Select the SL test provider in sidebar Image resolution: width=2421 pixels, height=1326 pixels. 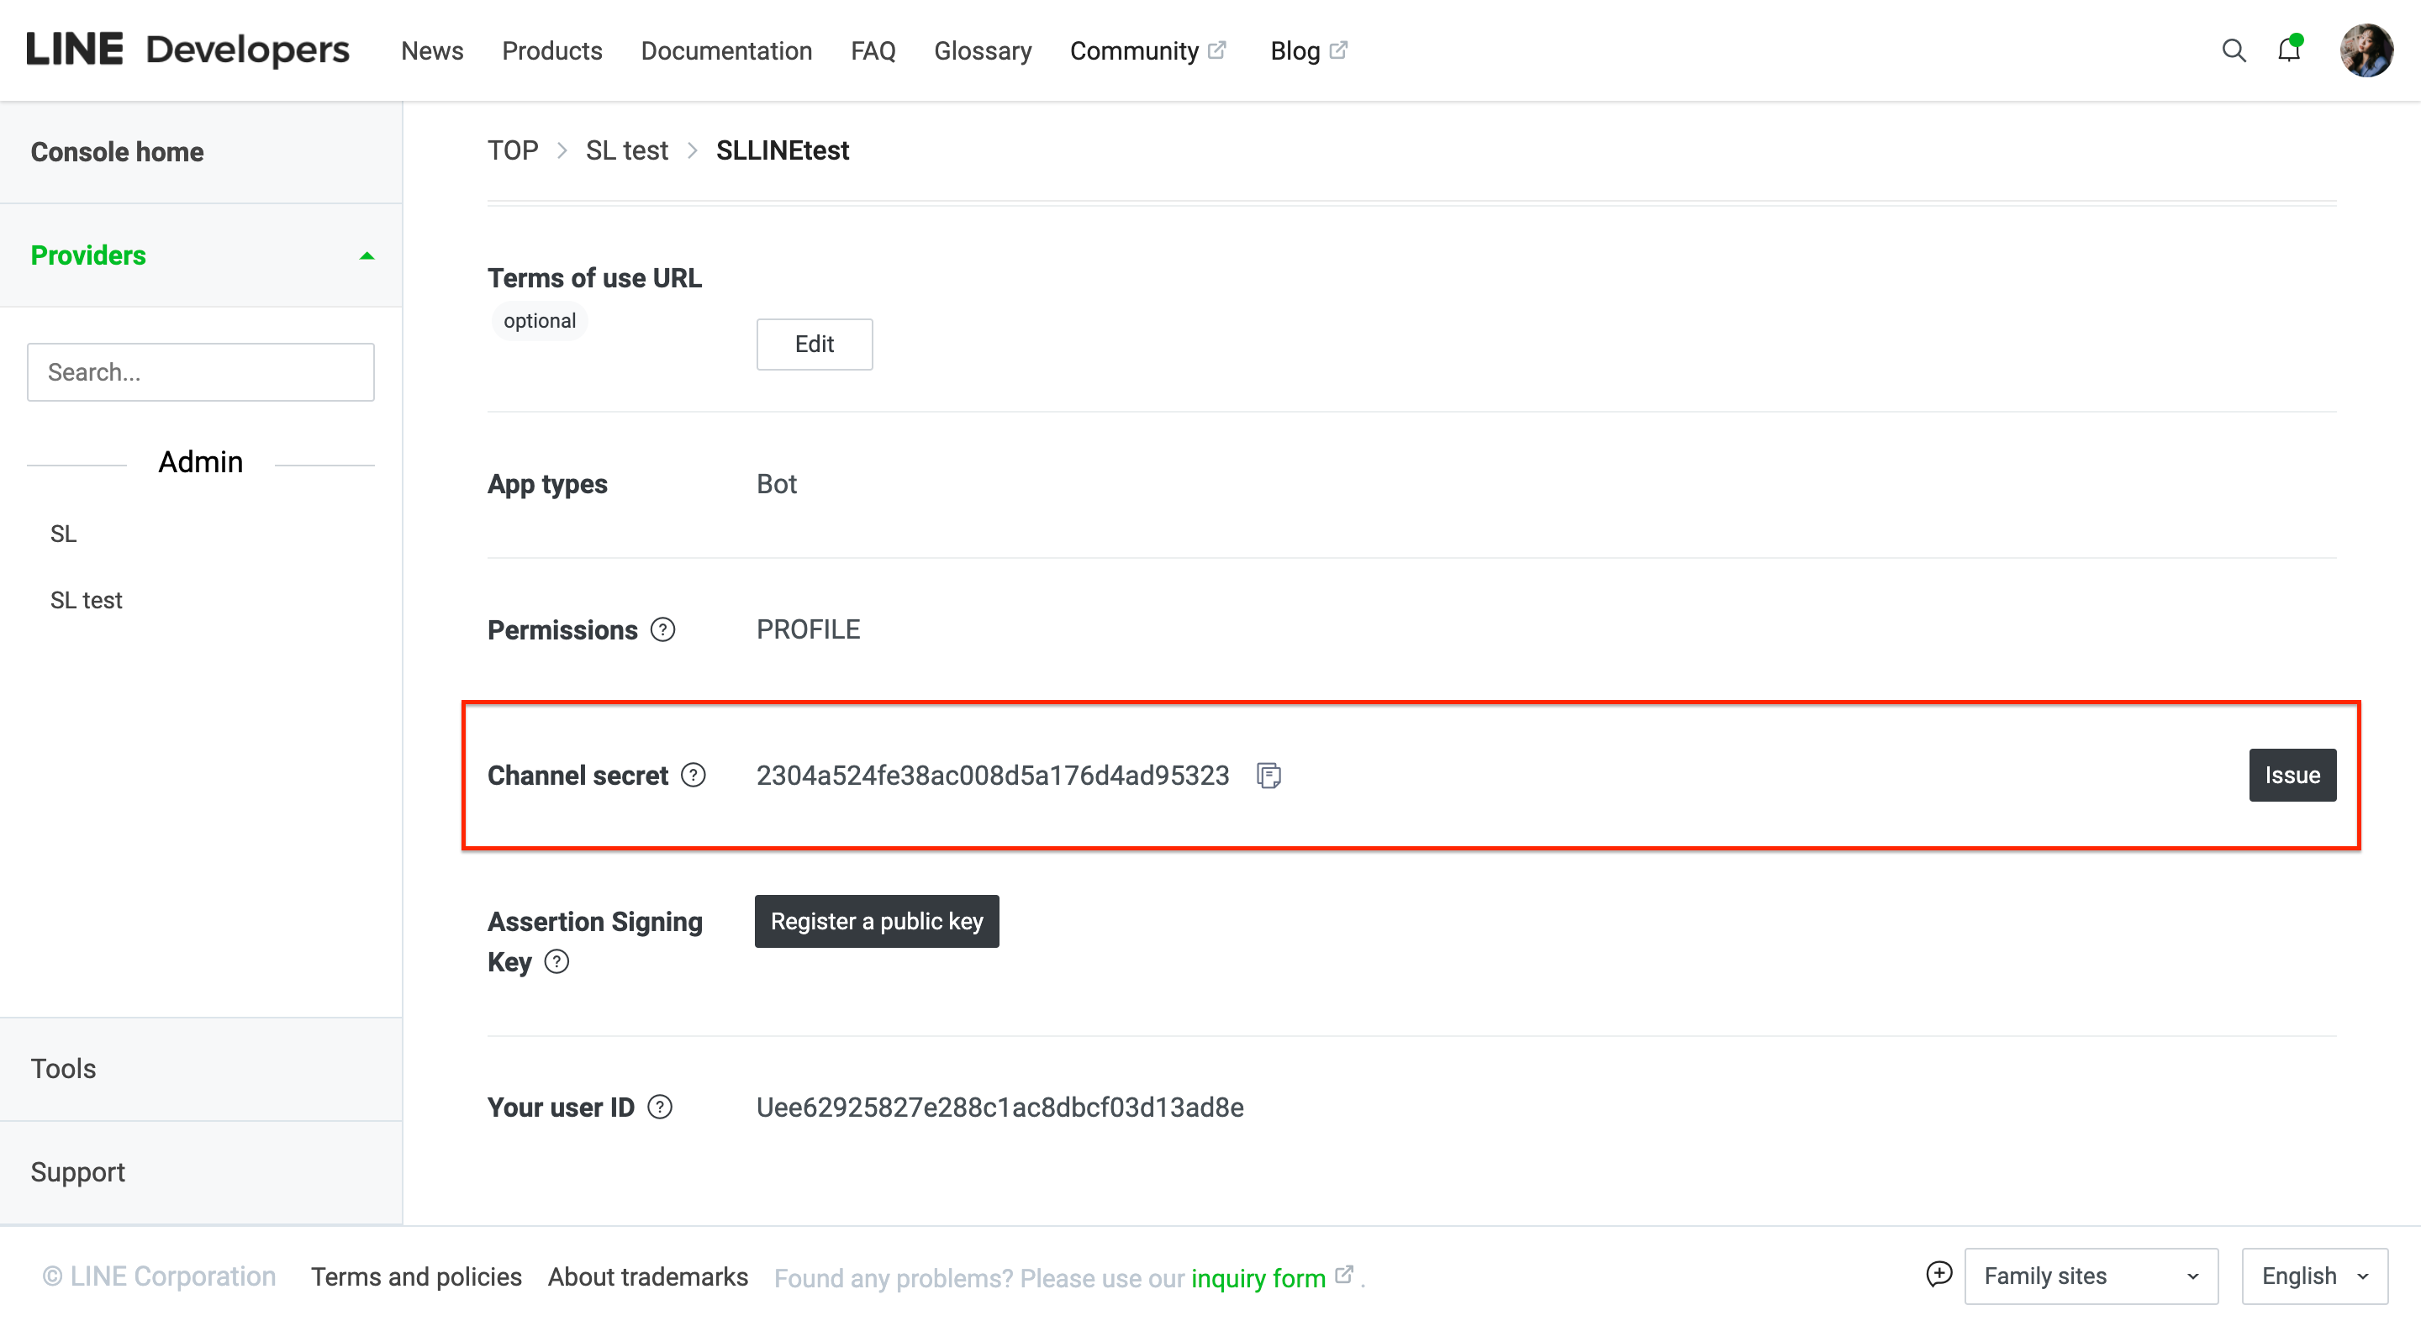tap(87, 600)
